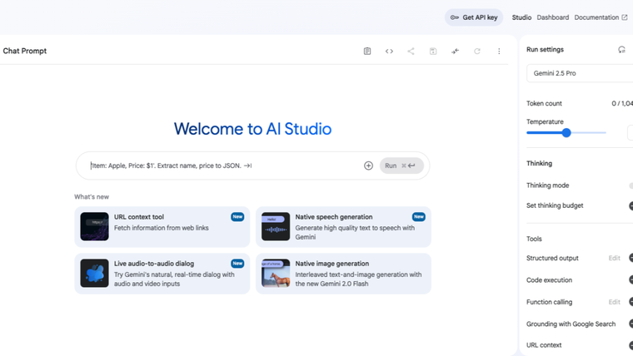Click the key icon beside Get API key
Screen dimensions: 633x356
pyautogui.click(x=455, y=17)
